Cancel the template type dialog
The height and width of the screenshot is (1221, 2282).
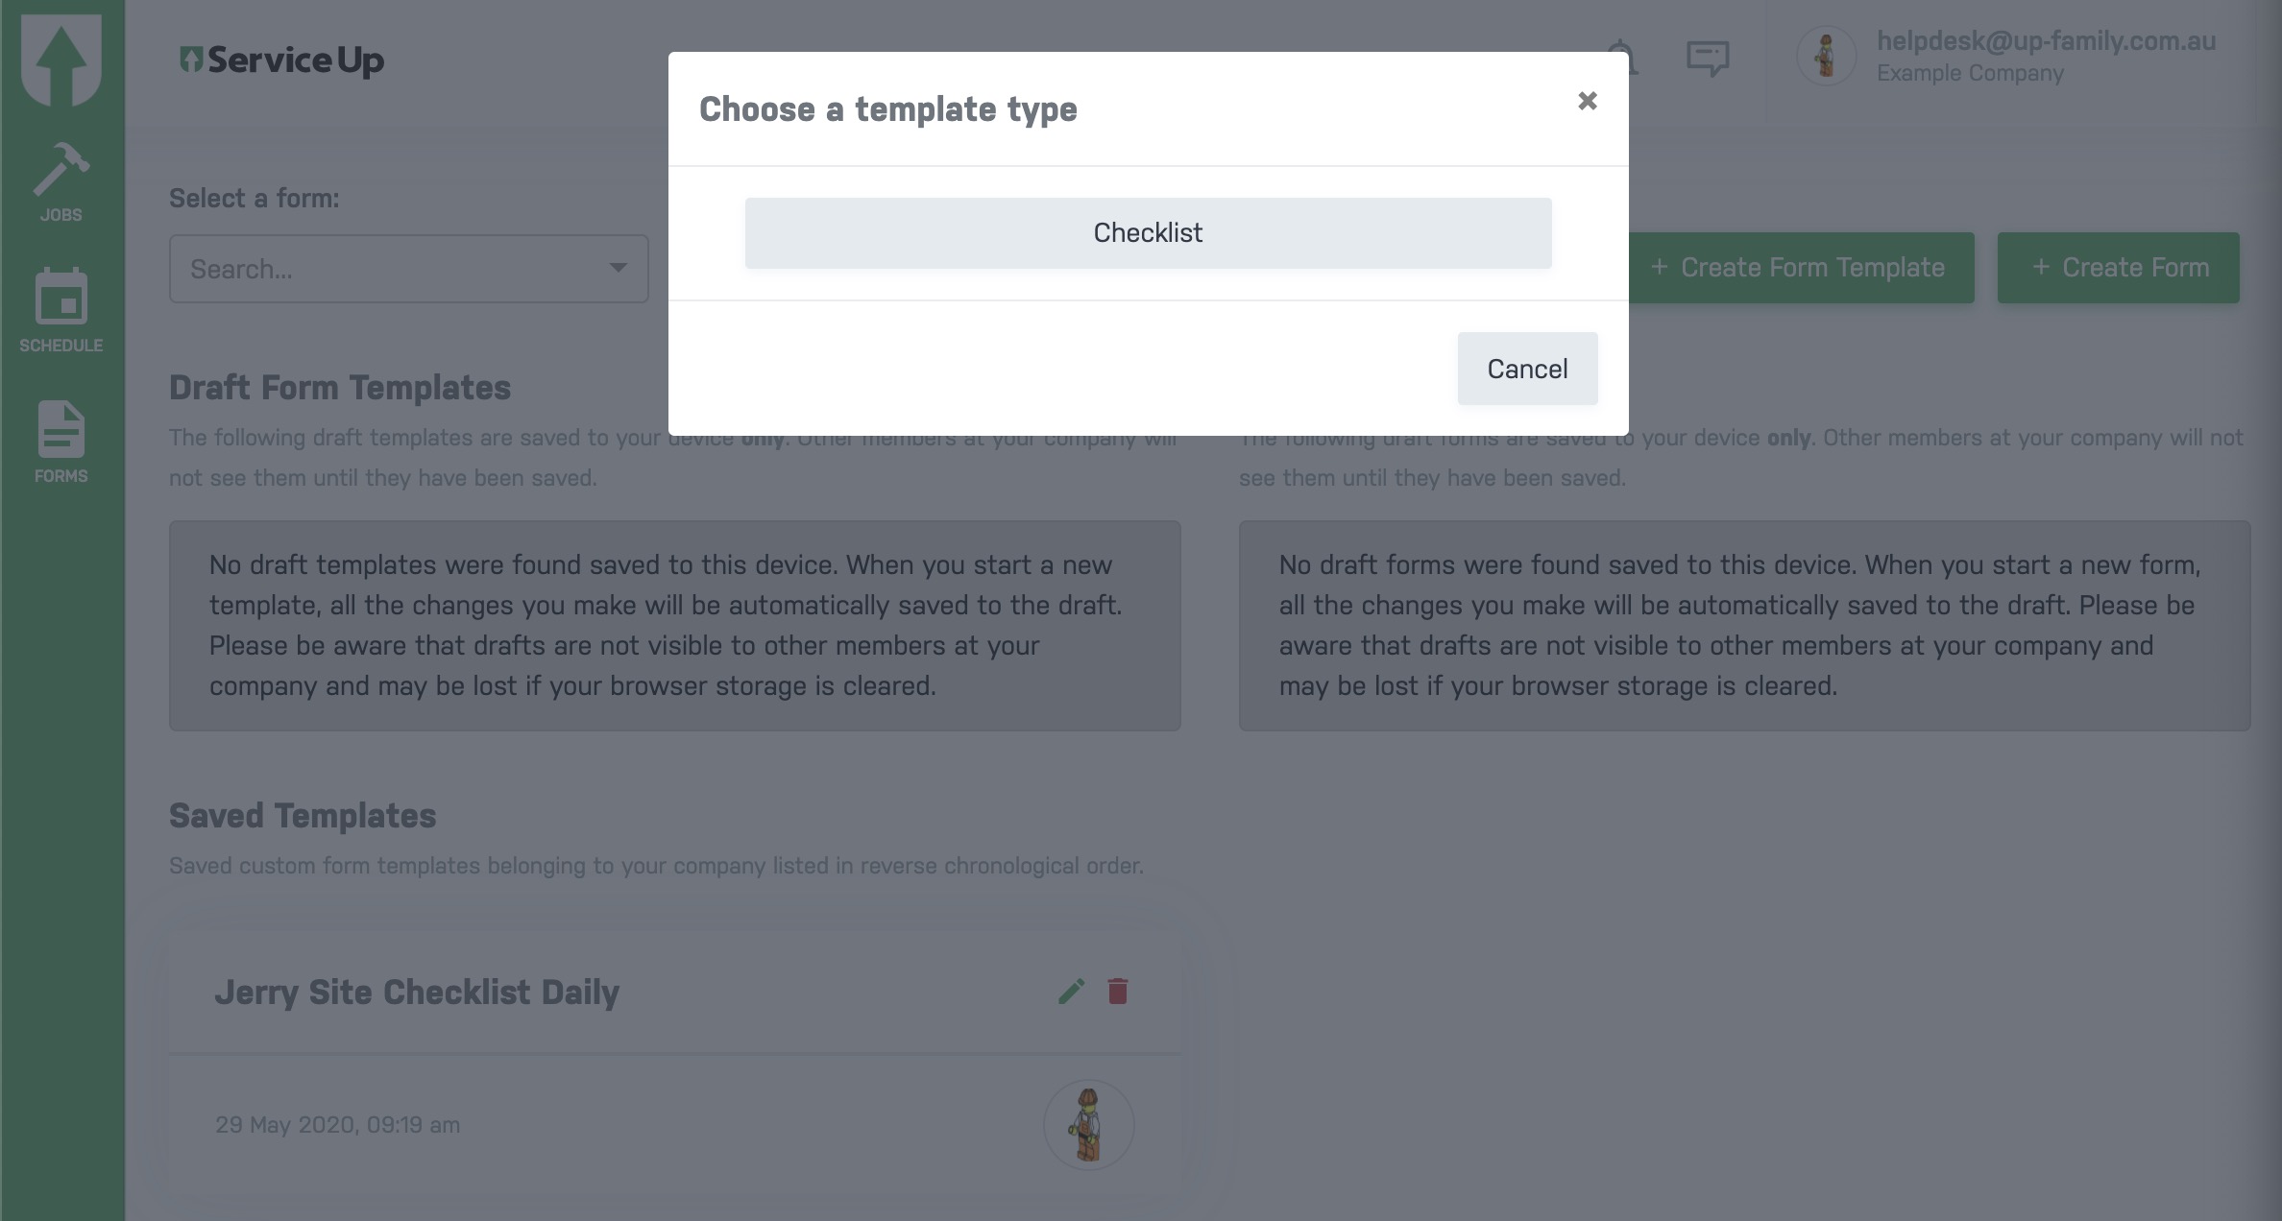1527,369
